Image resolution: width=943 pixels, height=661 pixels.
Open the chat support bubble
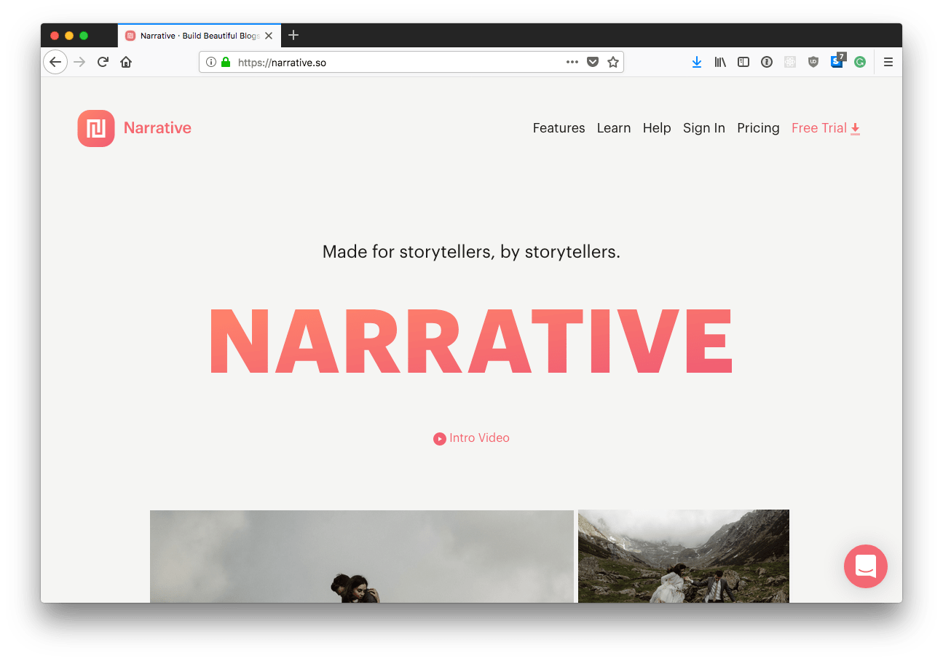(865, 566)
